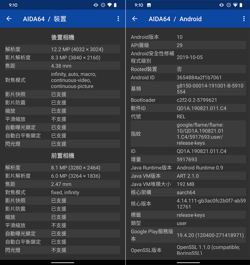Tap the OpenSSL 1.1.0 version value

(x=208, y=250)
